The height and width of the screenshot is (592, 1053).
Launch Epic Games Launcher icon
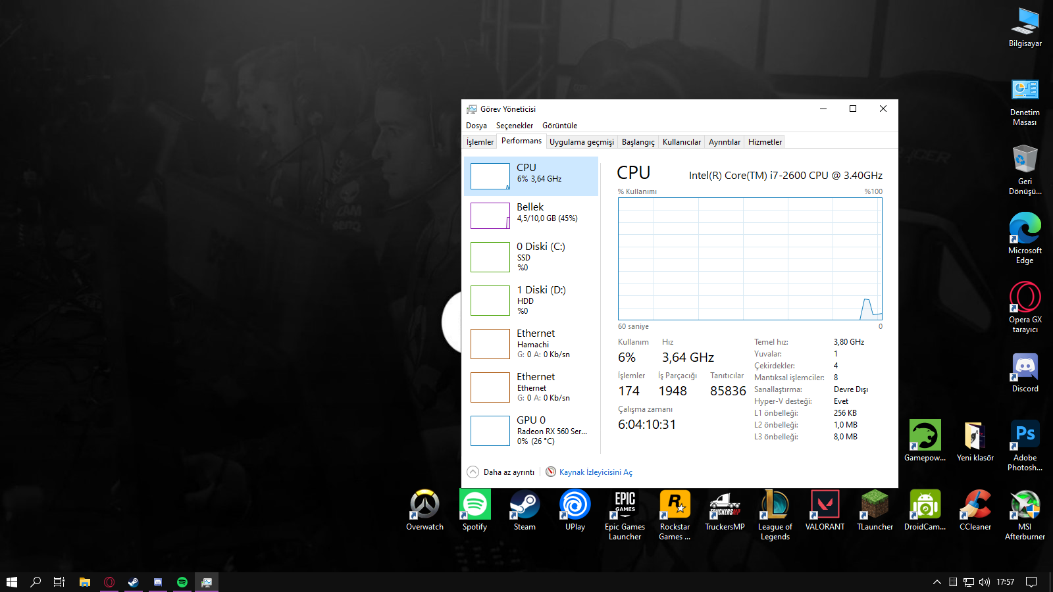[625, 514]
